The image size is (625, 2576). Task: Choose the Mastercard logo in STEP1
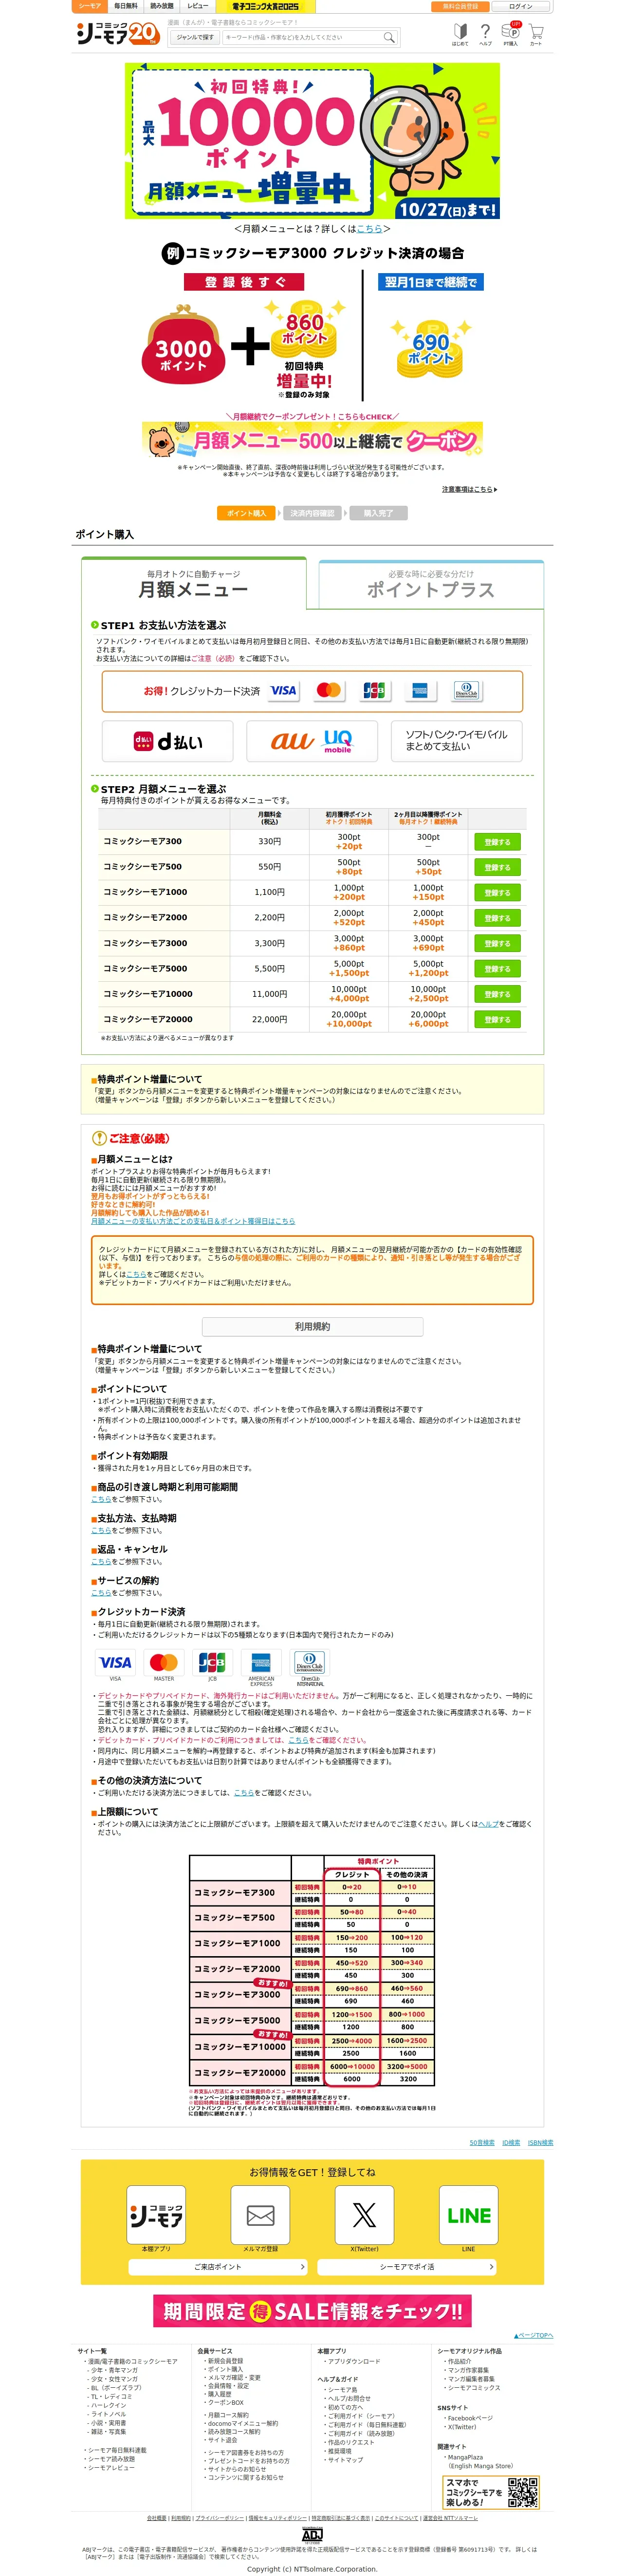[329, 690]
